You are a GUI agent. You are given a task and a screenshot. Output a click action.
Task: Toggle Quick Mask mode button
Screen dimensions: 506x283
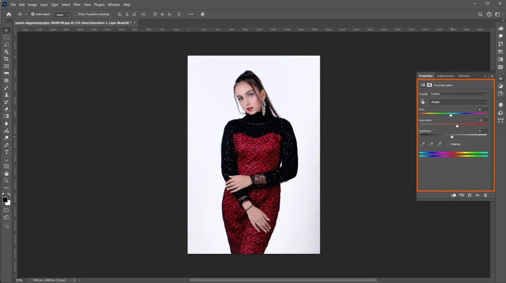coord(6,210)
